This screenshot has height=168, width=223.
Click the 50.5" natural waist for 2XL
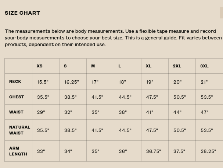(x=180, y=130)
